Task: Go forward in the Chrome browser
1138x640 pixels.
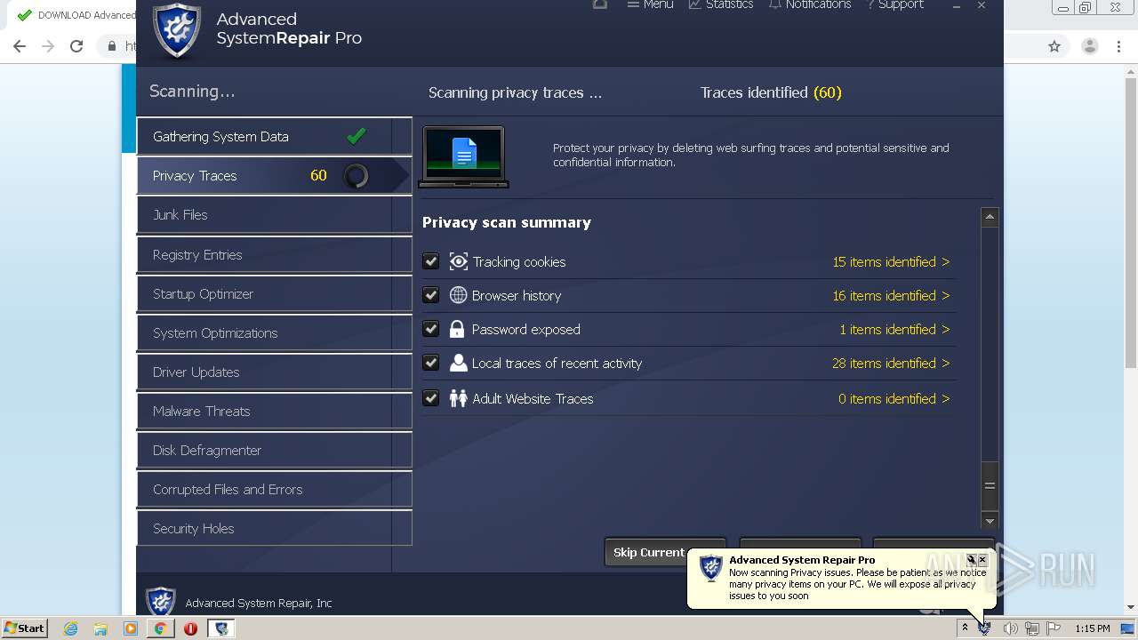Action: coord(48,46)
